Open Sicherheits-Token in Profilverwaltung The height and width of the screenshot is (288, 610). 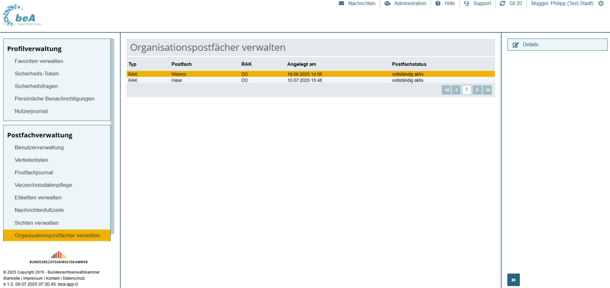(36, 74)
